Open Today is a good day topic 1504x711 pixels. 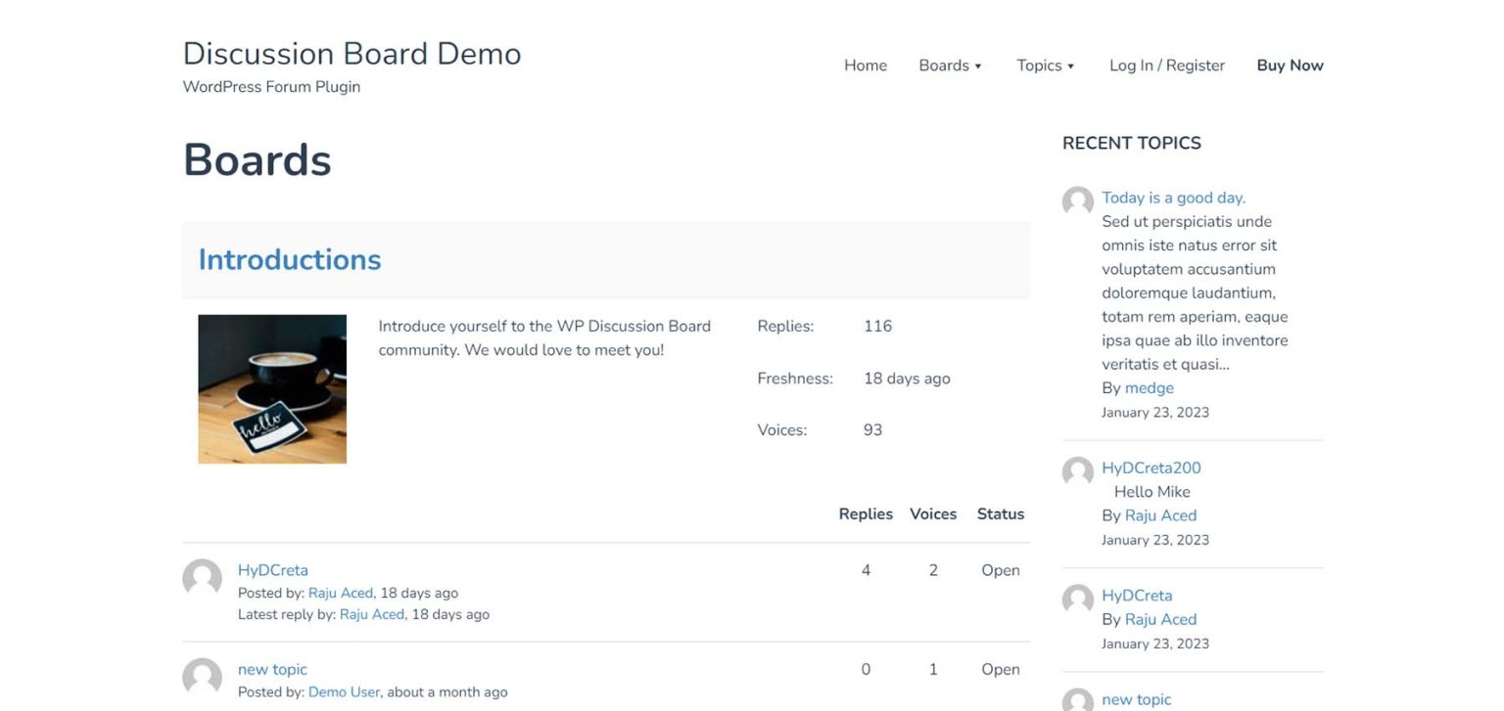pos(1173,198)
